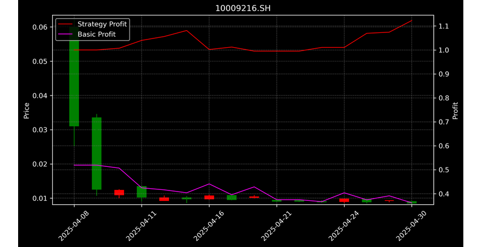
Task: Click the Price axis label
Action: pos(26,111)
